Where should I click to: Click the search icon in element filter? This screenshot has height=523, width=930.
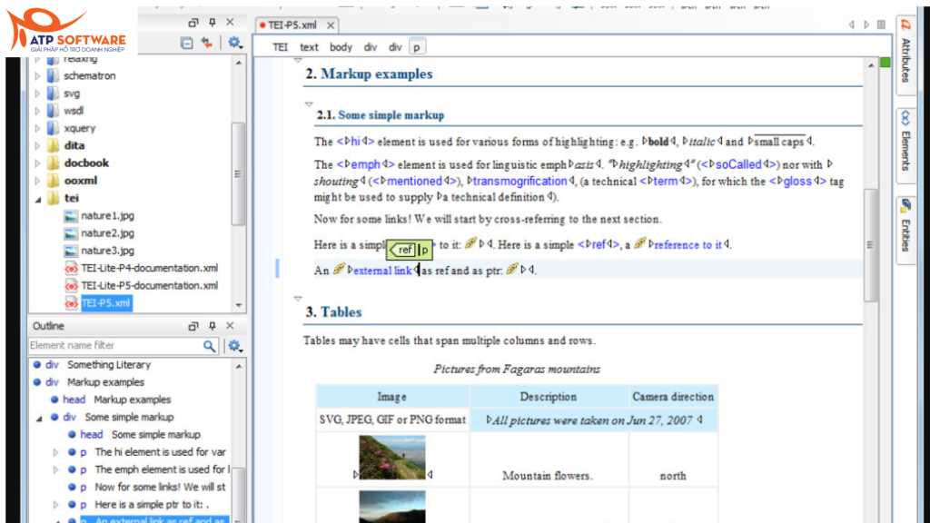(210, 346)
